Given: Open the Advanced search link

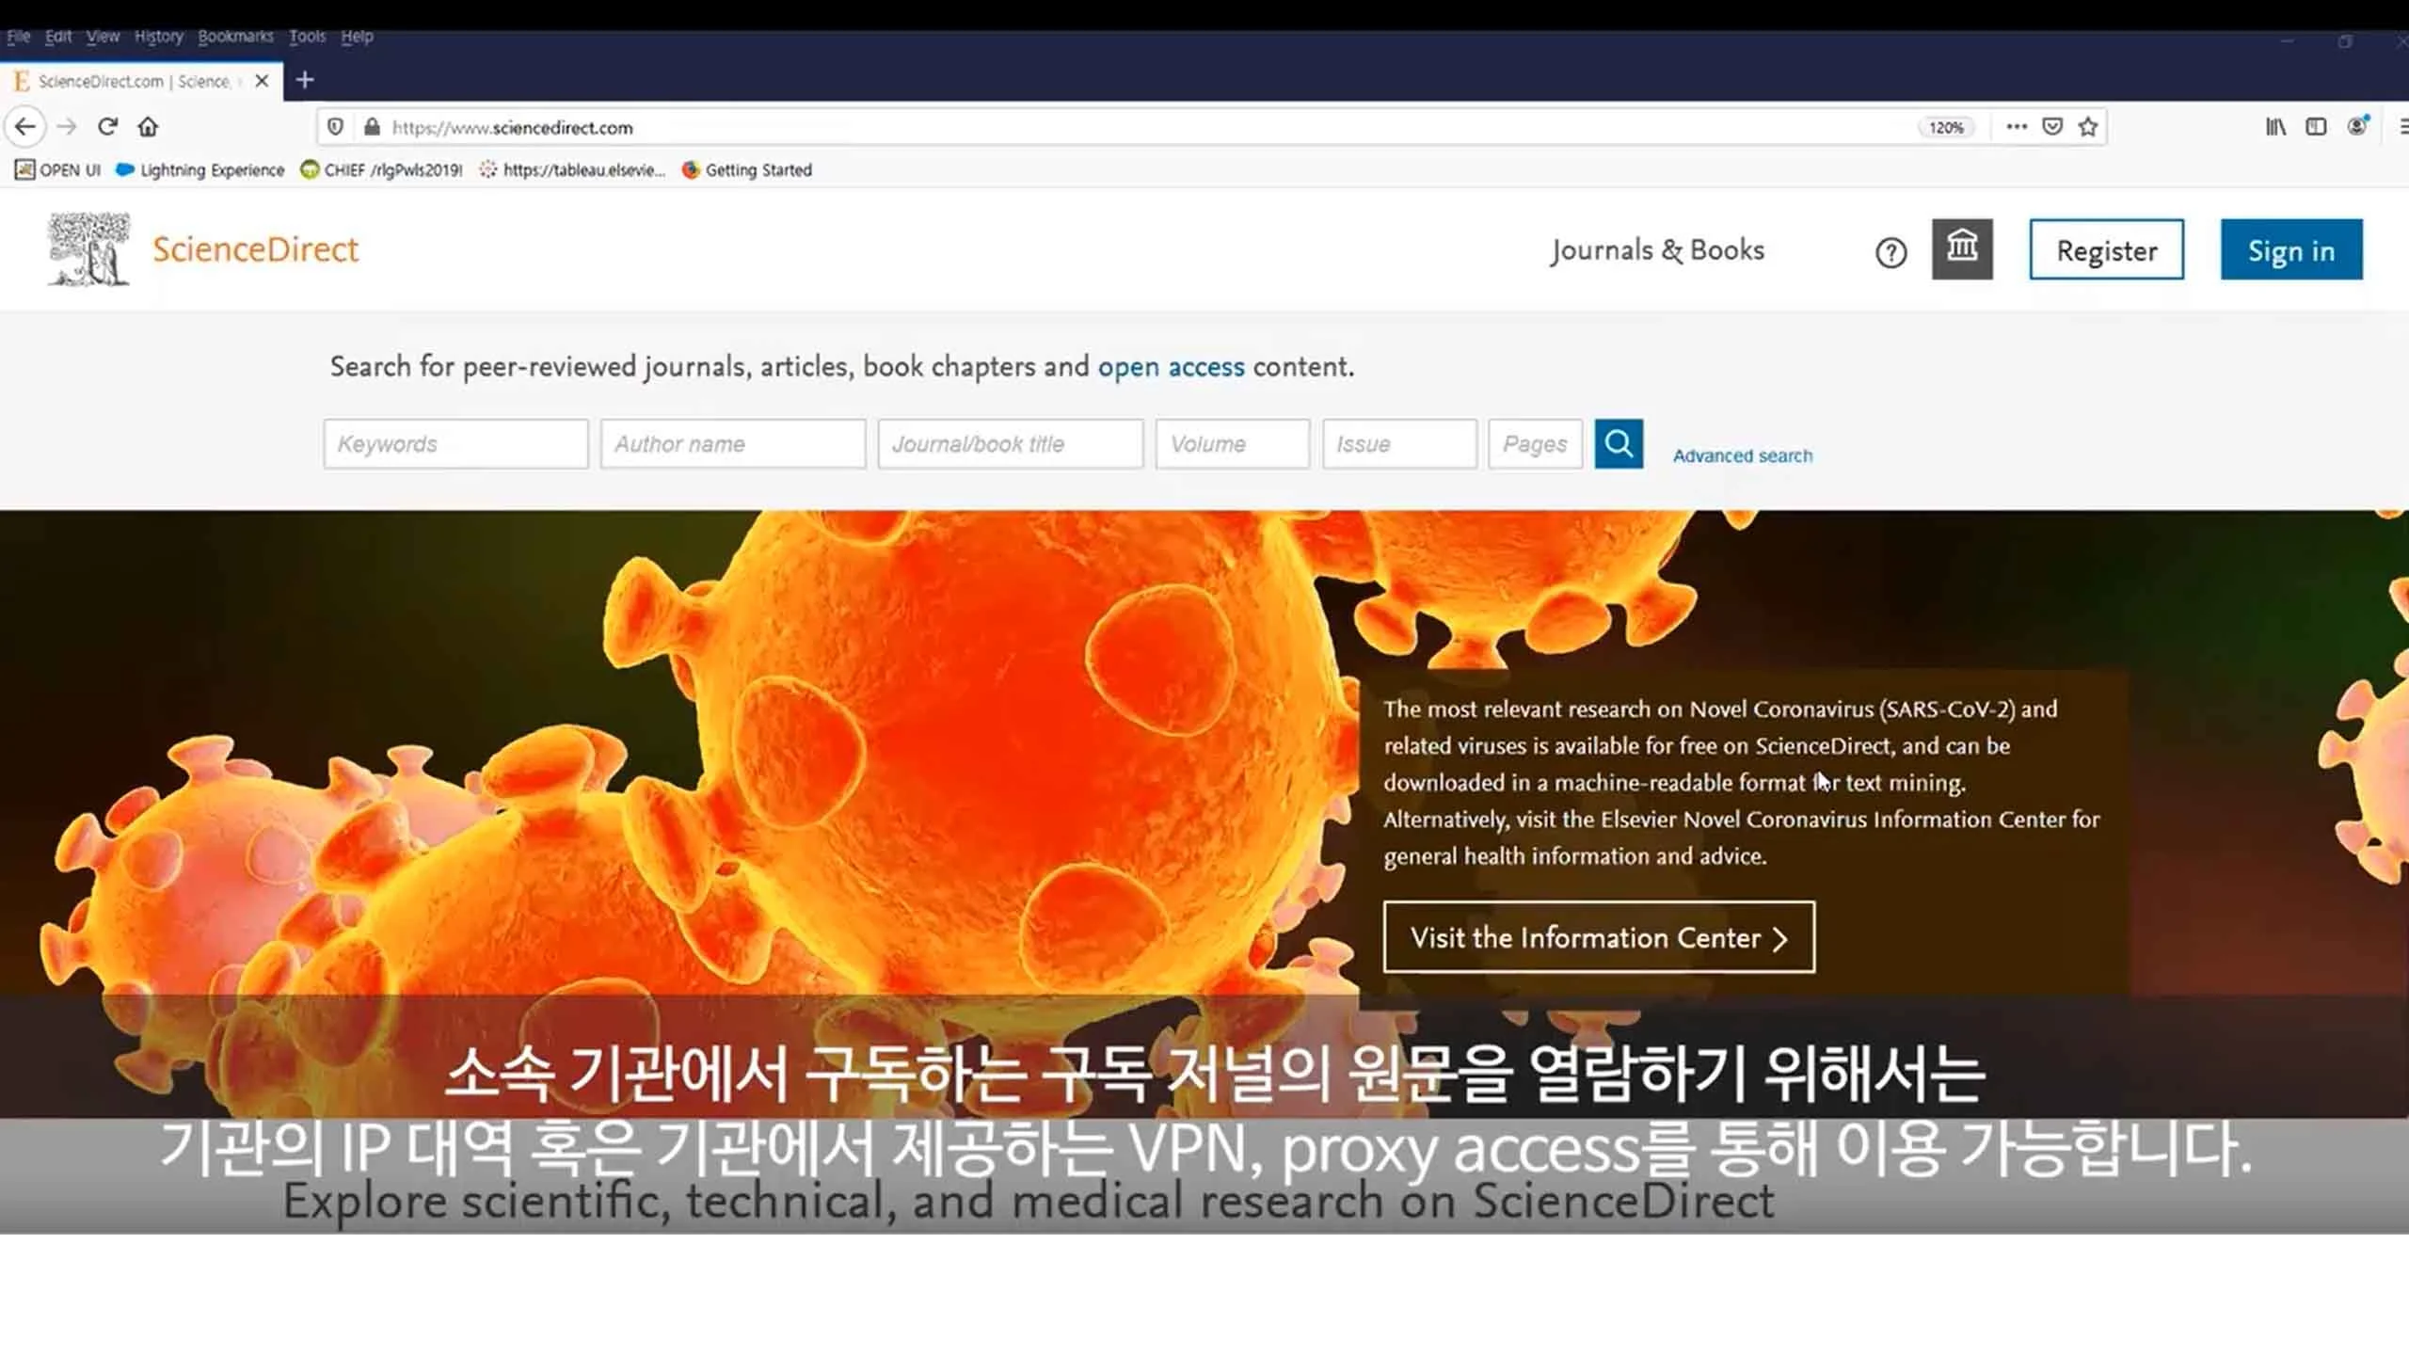Looking at the screenshot, I should [1742, 454].
